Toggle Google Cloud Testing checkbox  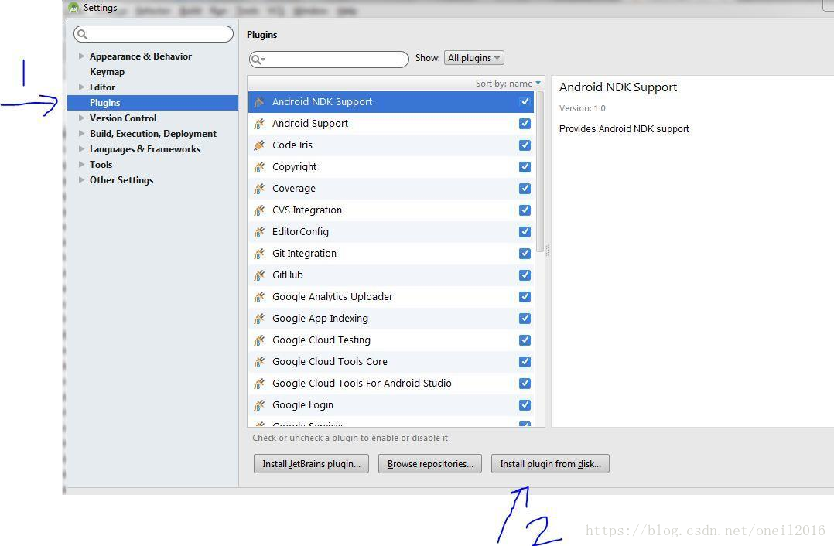[525, 340]
